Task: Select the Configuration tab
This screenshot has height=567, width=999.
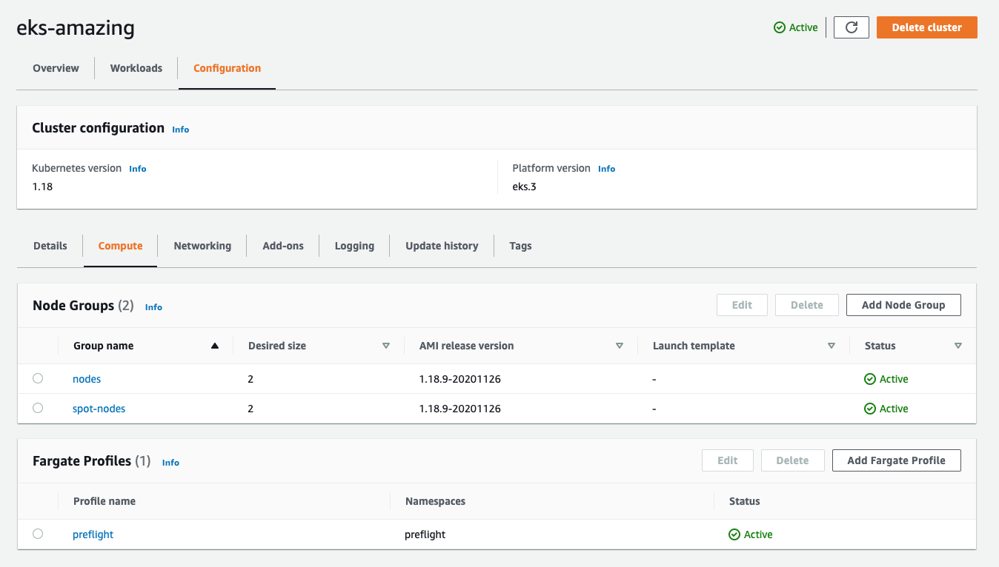Action: [227, 68]
